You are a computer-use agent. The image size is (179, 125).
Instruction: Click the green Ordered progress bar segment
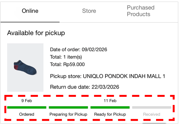tap(27, 107)
